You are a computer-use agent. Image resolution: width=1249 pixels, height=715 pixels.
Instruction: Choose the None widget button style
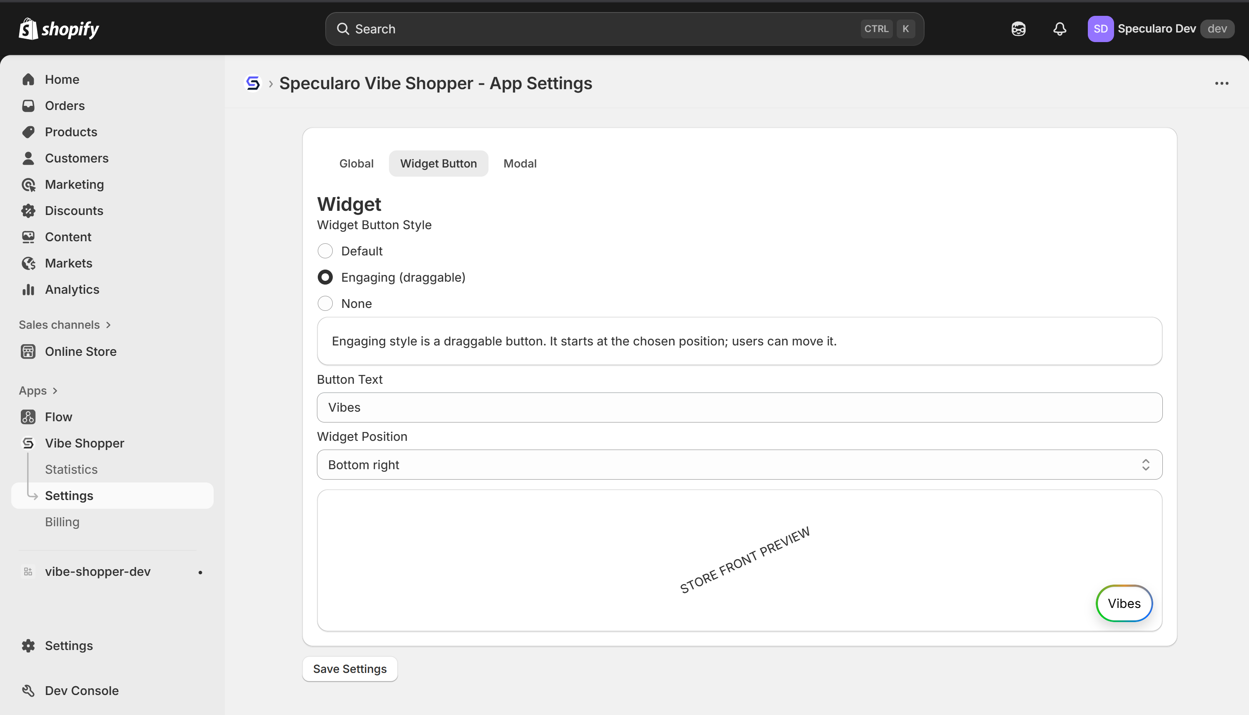click(325, 303)
